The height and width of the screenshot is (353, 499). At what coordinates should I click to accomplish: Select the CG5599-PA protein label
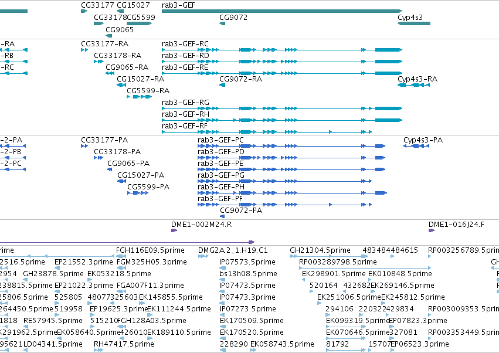pyautogui.click(x=148, y=187)
